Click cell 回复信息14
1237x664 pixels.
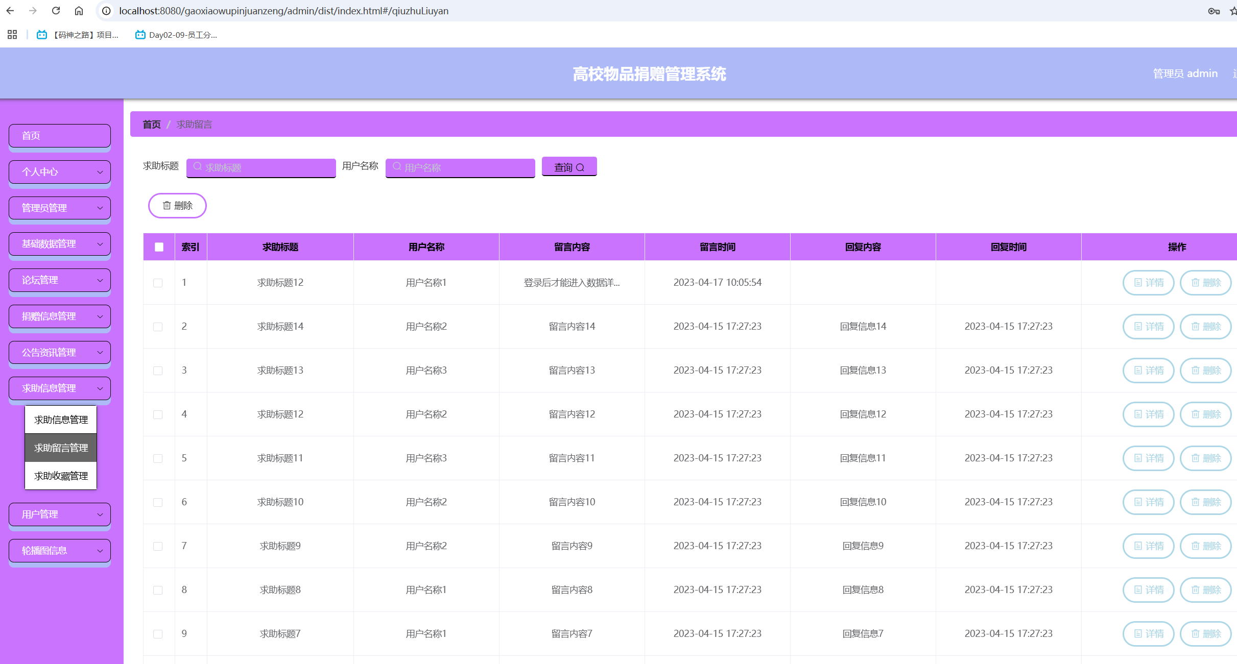click(x=863, y=327)
